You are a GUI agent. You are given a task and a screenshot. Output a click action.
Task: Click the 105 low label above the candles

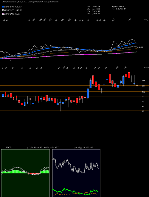[x=117, y=67]
